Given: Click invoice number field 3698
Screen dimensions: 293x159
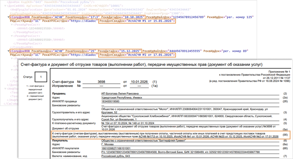Looking at the screenshot, I should coord(101,81).
